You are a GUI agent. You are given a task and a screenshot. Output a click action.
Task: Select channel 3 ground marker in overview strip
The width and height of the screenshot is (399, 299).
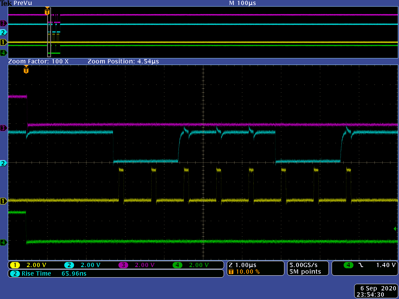pyautogui.click(x=3, y=23)
